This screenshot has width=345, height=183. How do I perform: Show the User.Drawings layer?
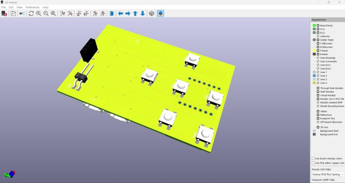(x=318, y=58)
